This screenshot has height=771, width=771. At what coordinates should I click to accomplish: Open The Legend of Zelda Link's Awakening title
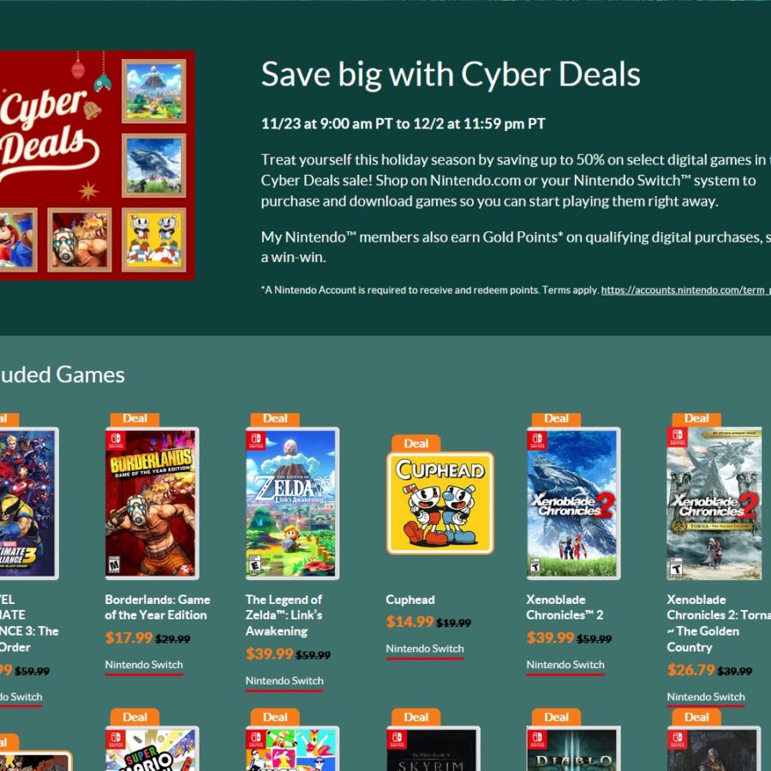284,615
